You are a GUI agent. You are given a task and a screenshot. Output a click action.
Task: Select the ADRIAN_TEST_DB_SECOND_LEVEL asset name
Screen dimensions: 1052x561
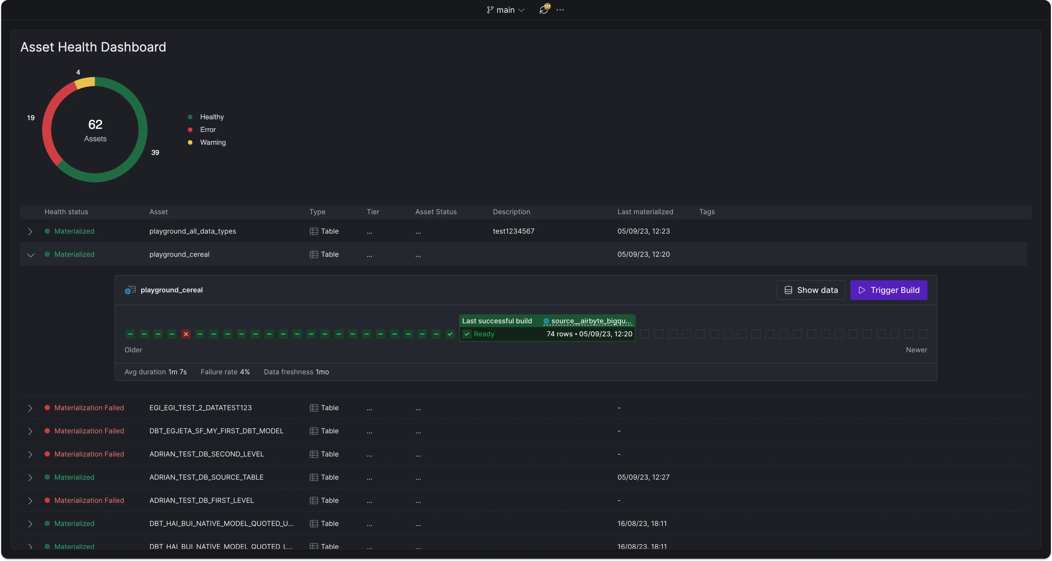(x=207, y=454)
